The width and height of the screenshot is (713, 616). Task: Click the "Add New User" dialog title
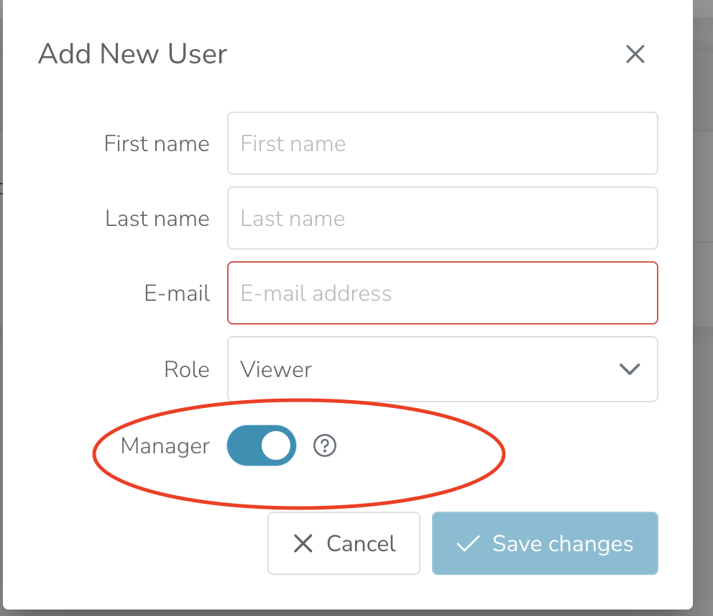[x=132, y=55]
